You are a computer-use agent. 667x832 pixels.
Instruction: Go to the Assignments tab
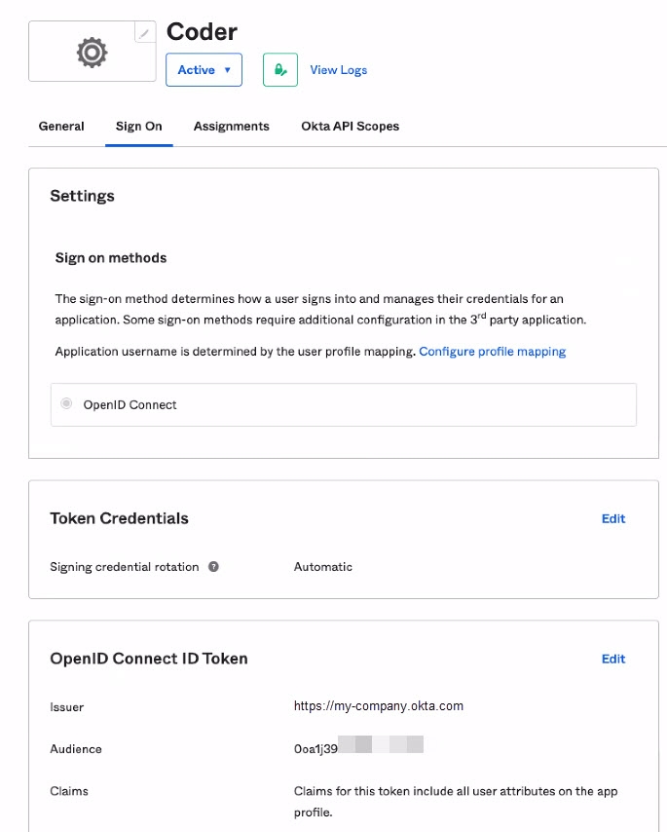pos(231,127)
